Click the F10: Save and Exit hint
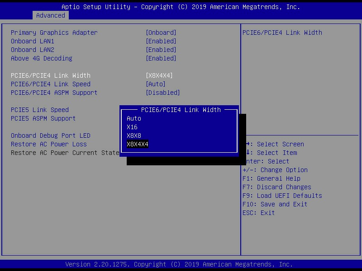Viewport: 362px width, 271px height. coord(275,204)
